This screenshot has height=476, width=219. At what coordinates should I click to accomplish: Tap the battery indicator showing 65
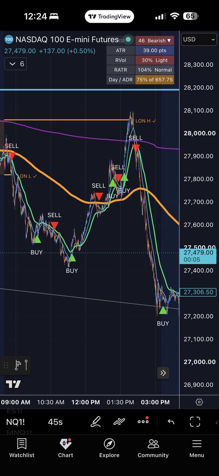190,17
